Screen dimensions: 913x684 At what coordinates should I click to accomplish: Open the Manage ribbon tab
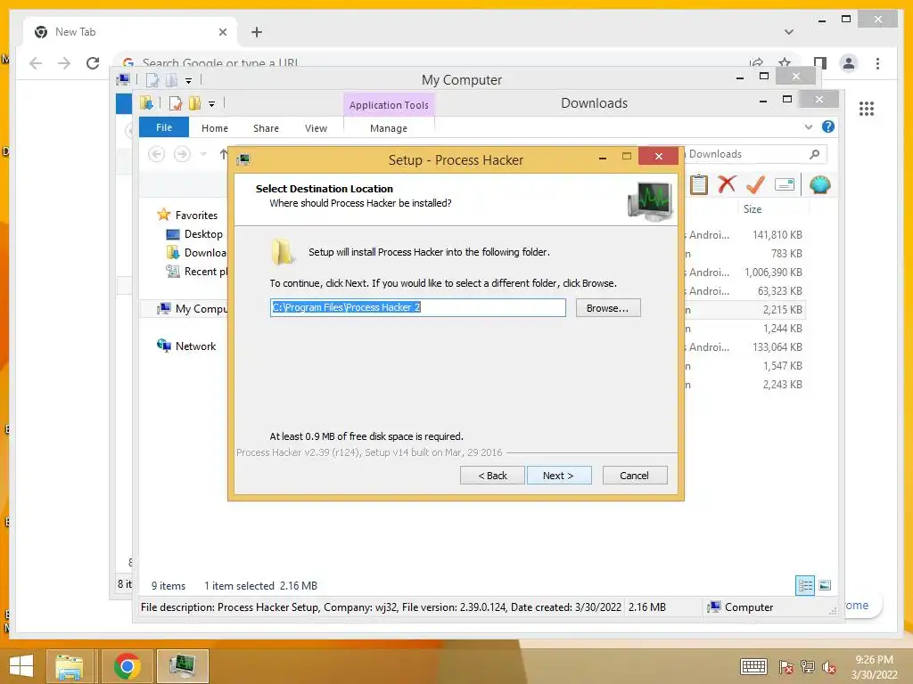point(389,128)
